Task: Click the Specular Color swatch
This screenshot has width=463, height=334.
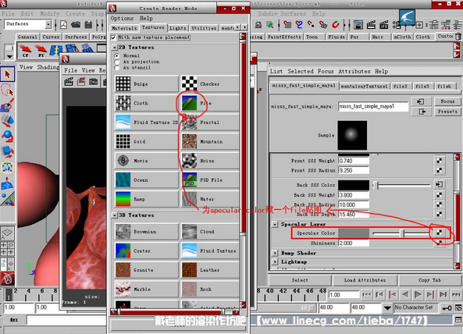Action: (x=354, y=233)
